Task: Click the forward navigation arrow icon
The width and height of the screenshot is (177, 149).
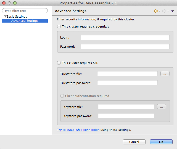Action: 164,11
